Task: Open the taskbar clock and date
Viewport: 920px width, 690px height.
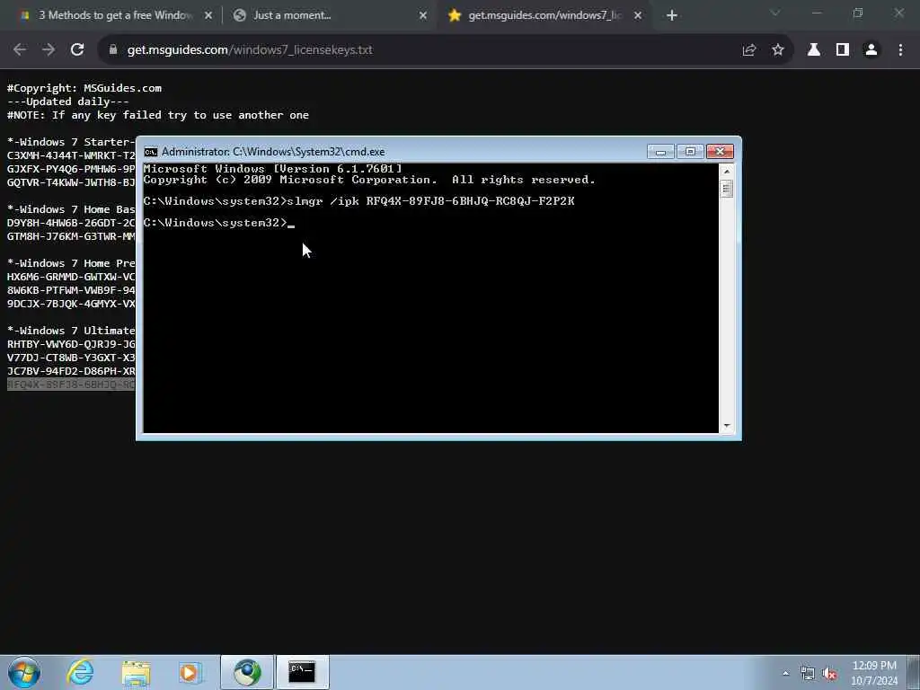Action: (874, 673)
